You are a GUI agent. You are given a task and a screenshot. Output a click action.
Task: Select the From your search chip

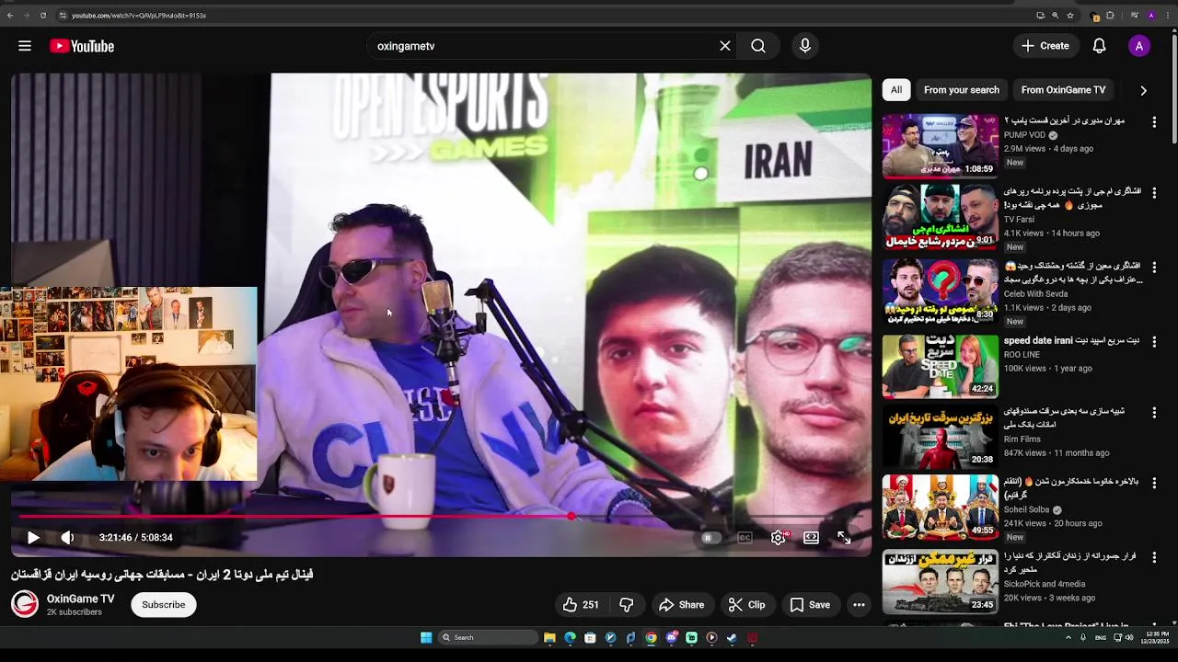962,90
